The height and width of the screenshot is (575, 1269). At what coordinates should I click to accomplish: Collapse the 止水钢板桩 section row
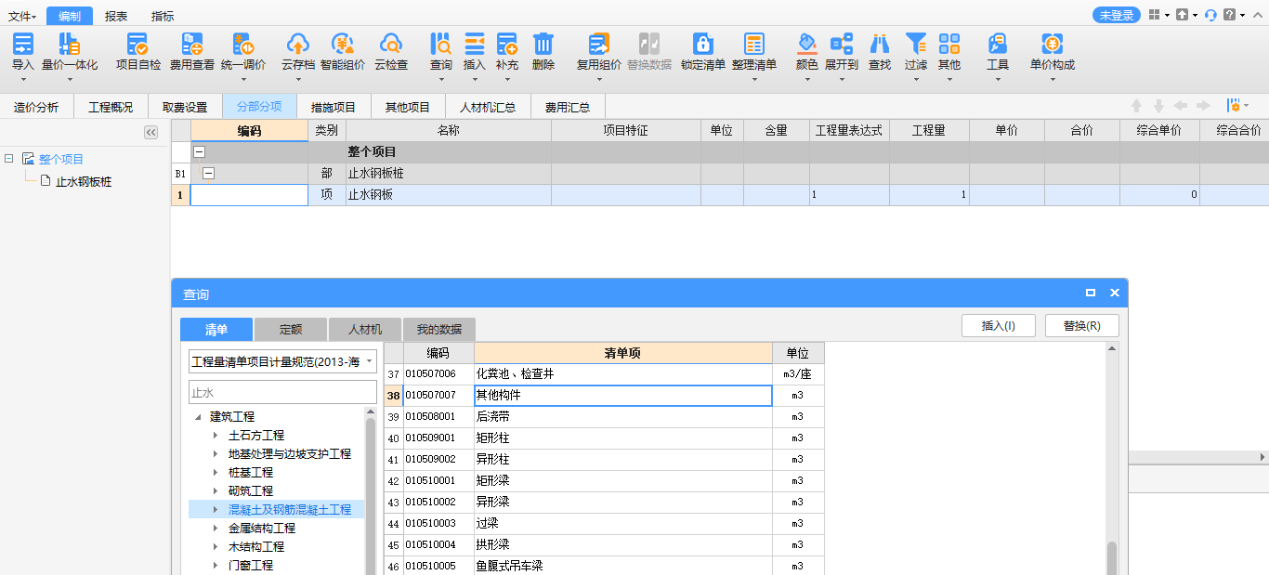tap(208, 173)
